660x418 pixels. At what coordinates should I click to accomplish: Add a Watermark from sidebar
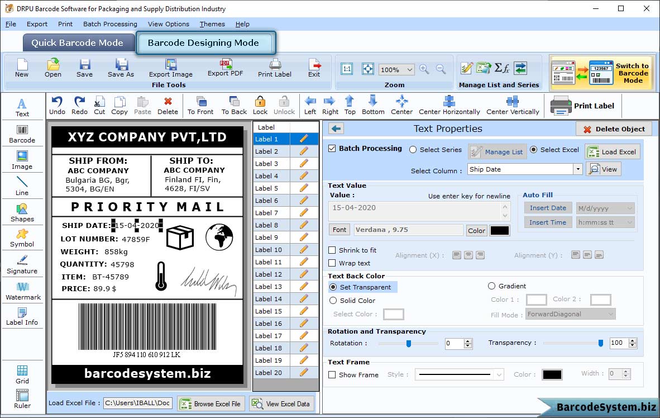click(x=23, y=291)
